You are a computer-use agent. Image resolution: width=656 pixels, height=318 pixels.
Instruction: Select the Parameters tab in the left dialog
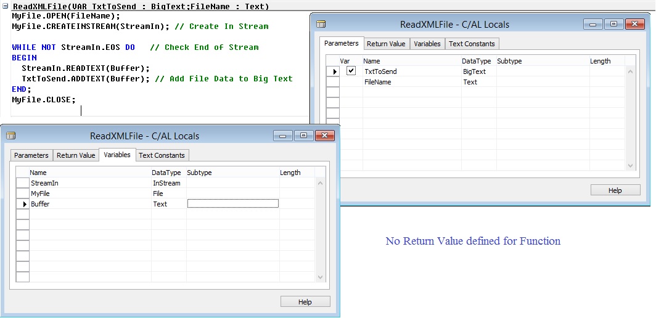coord(31,155)
